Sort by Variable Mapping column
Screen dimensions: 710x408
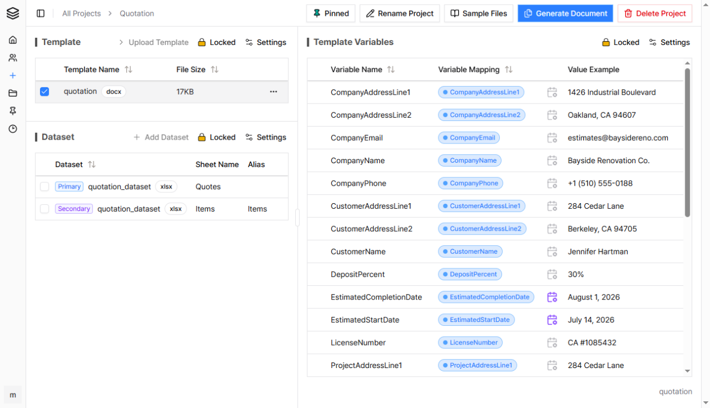click(509, 70)
